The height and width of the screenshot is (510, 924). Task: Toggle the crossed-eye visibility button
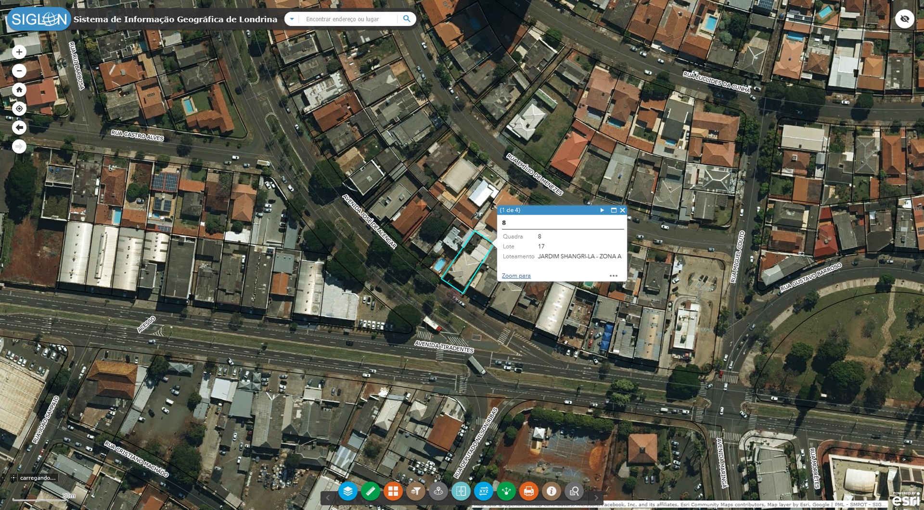coord(905,19)
